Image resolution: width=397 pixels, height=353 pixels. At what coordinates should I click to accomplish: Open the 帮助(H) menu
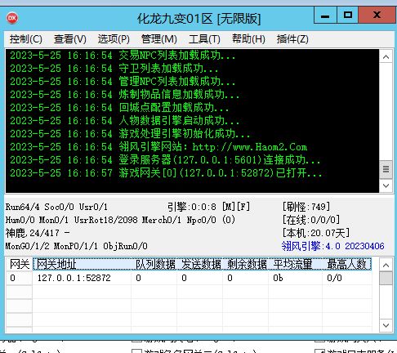point(248,39)
